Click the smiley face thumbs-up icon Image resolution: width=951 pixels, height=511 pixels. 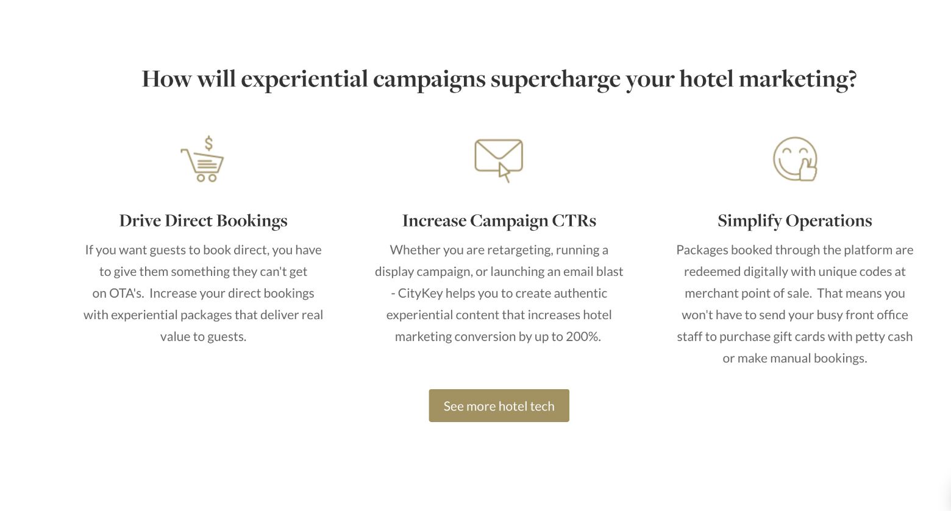tap(794, 158)
